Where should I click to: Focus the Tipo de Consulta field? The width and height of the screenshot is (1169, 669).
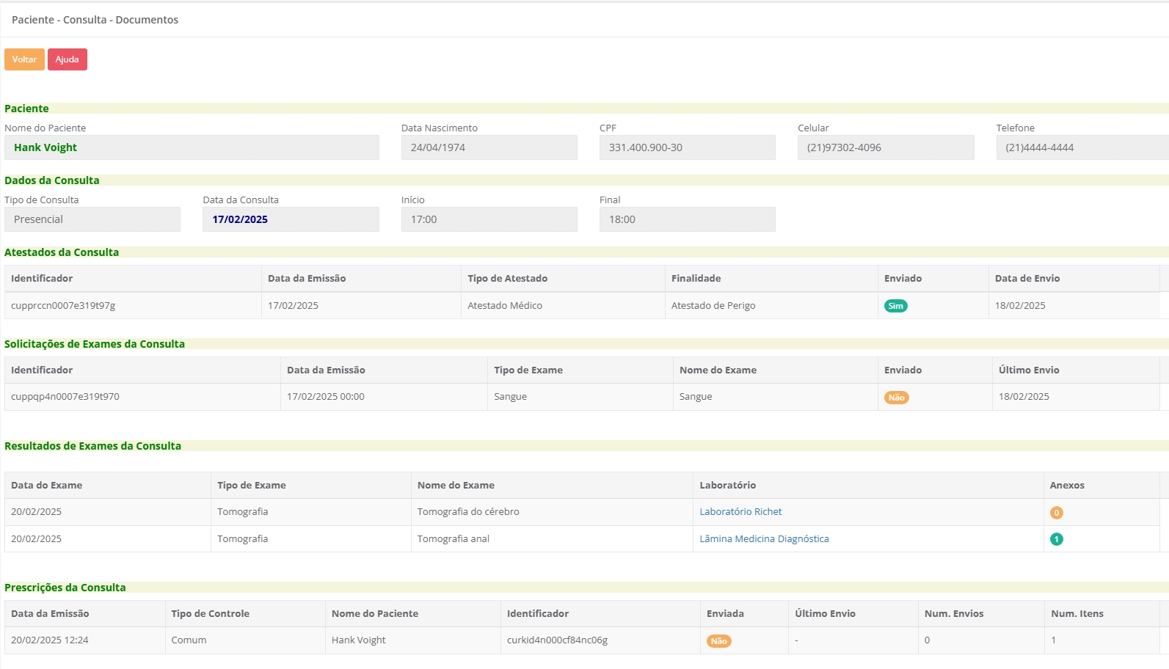click(92, 219)
